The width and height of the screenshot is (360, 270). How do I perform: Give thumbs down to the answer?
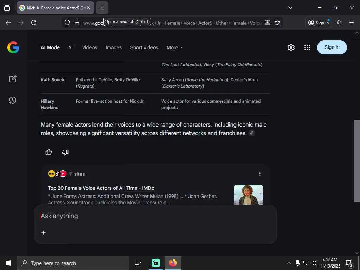(65, 152)
